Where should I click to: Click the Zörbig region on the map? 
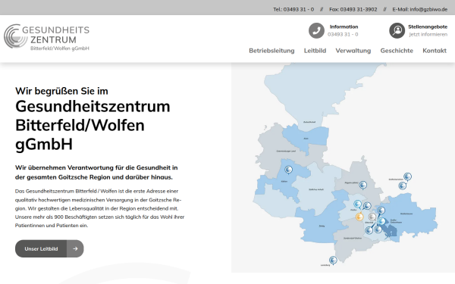pyautogui.click(x=322, y=226)
